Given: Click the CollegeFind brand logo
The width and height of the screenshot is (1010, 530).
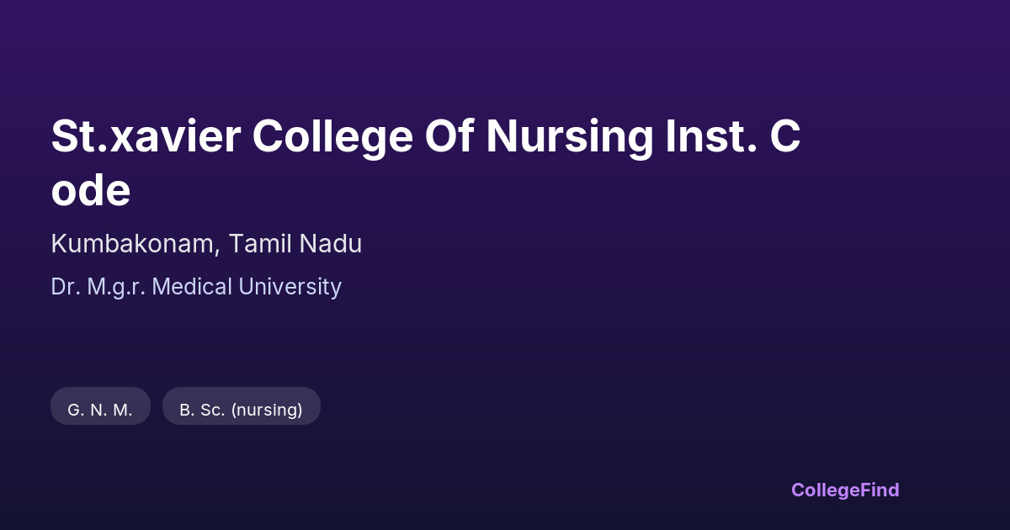Looking at the screenshot, I should click(845, 490).
